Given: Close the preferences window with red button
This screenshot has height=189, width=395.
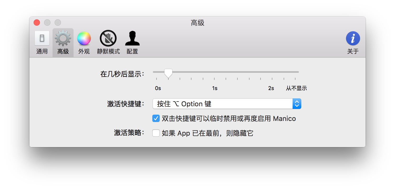Looking at the screenshot, I should click(37, 23).
